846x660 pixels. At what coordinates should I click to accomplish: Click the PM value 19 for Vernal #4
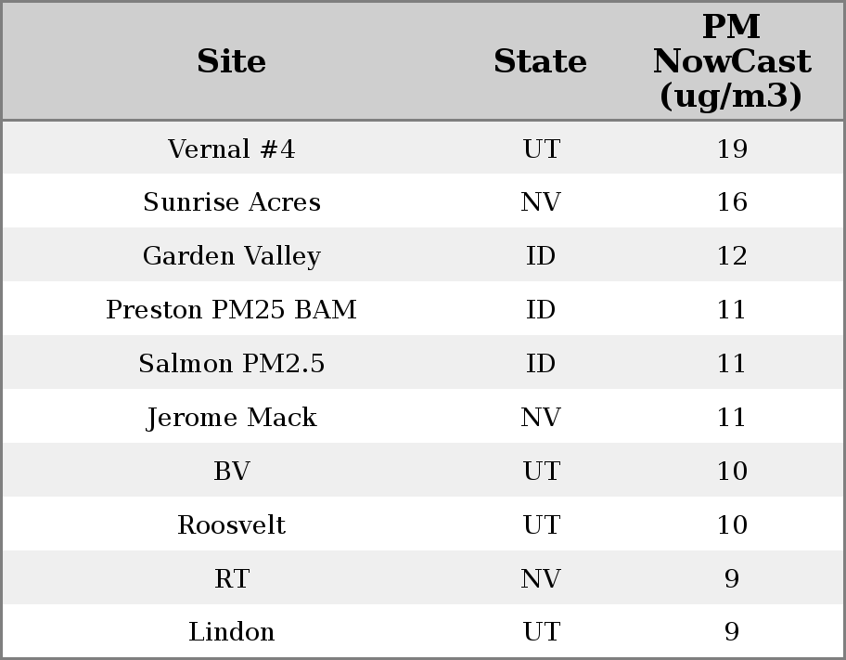point(732,149)
